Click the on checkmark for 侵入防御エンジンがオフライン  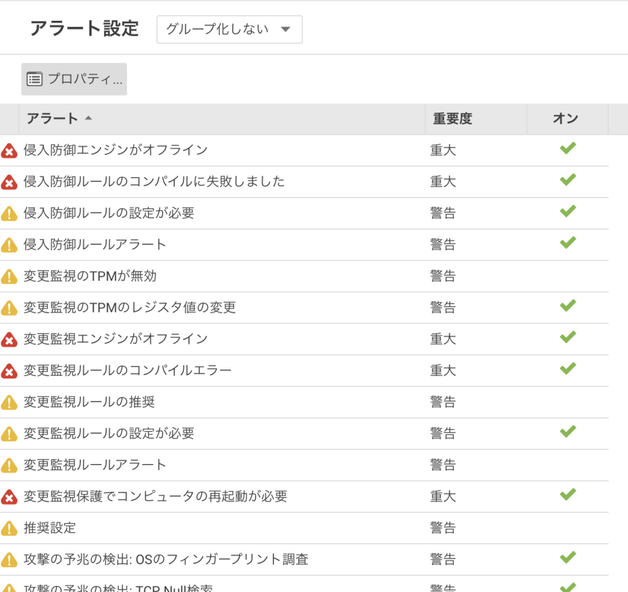click(568, 148)
